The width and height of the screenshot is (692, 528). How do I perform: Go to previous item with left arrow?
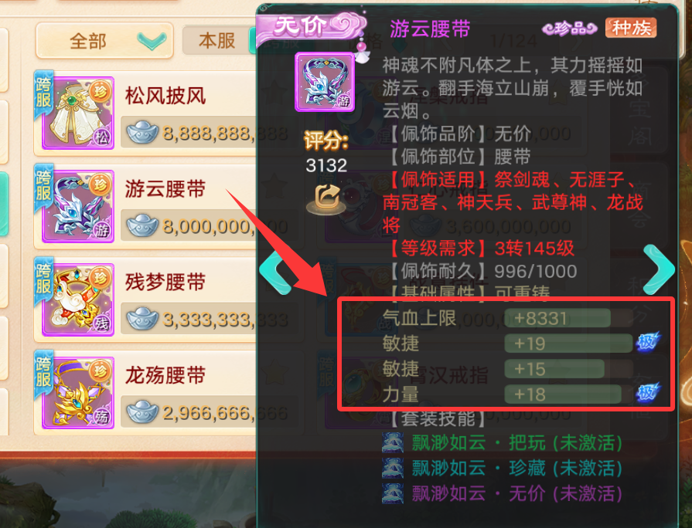point(275,272)
